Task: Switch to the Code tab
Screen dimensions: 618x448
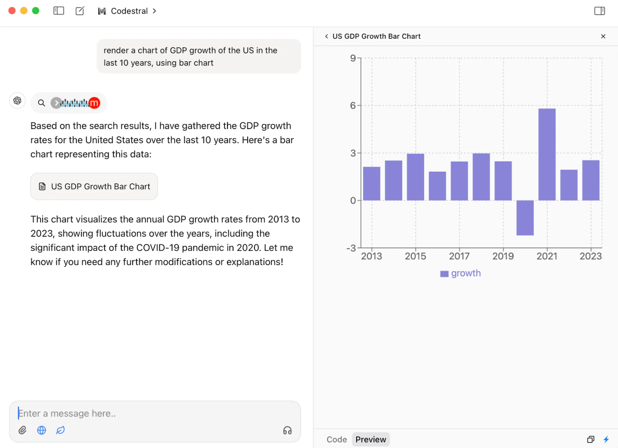Action: pyautogui.click(x=337, y=440)
